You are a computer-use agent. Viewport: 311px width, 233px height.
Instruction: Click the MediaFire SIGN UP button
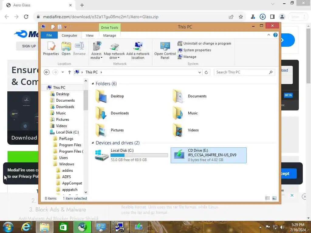(x=29, y=46)
